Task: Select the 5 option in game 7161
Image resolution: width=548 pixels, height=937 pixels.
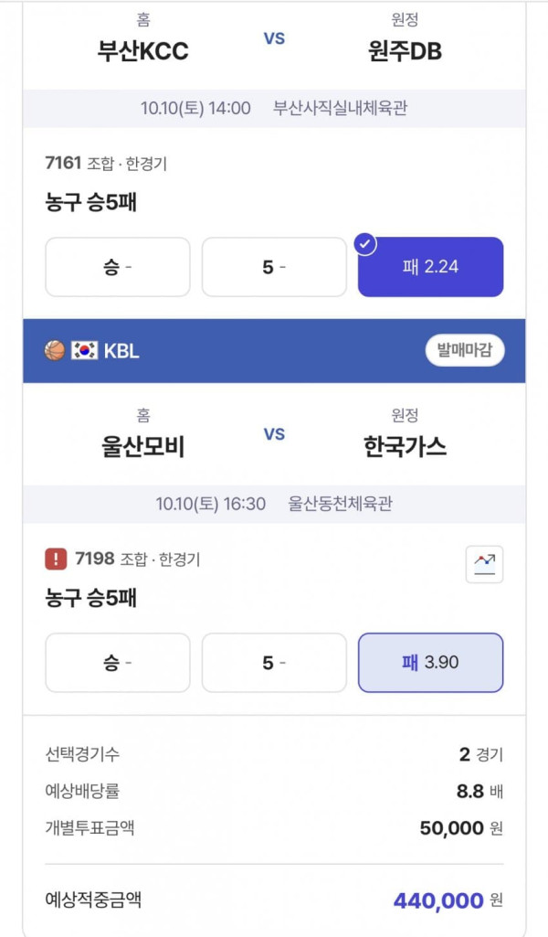Action: coord(274,267)
